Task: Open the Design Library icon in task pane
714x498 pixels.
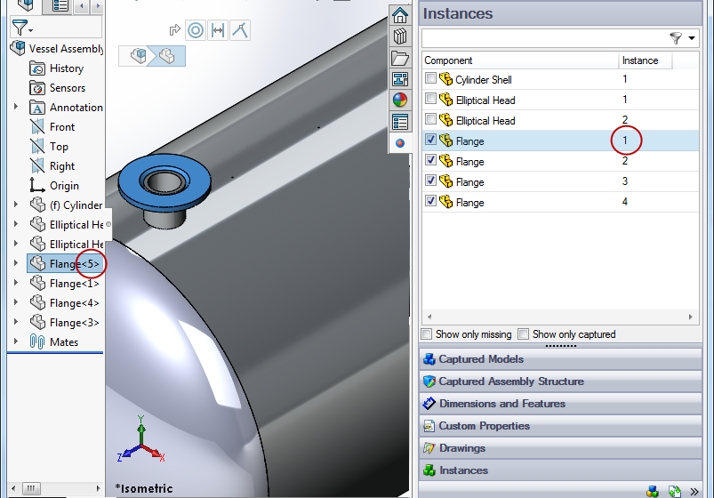Action: (x=400, y=36)
